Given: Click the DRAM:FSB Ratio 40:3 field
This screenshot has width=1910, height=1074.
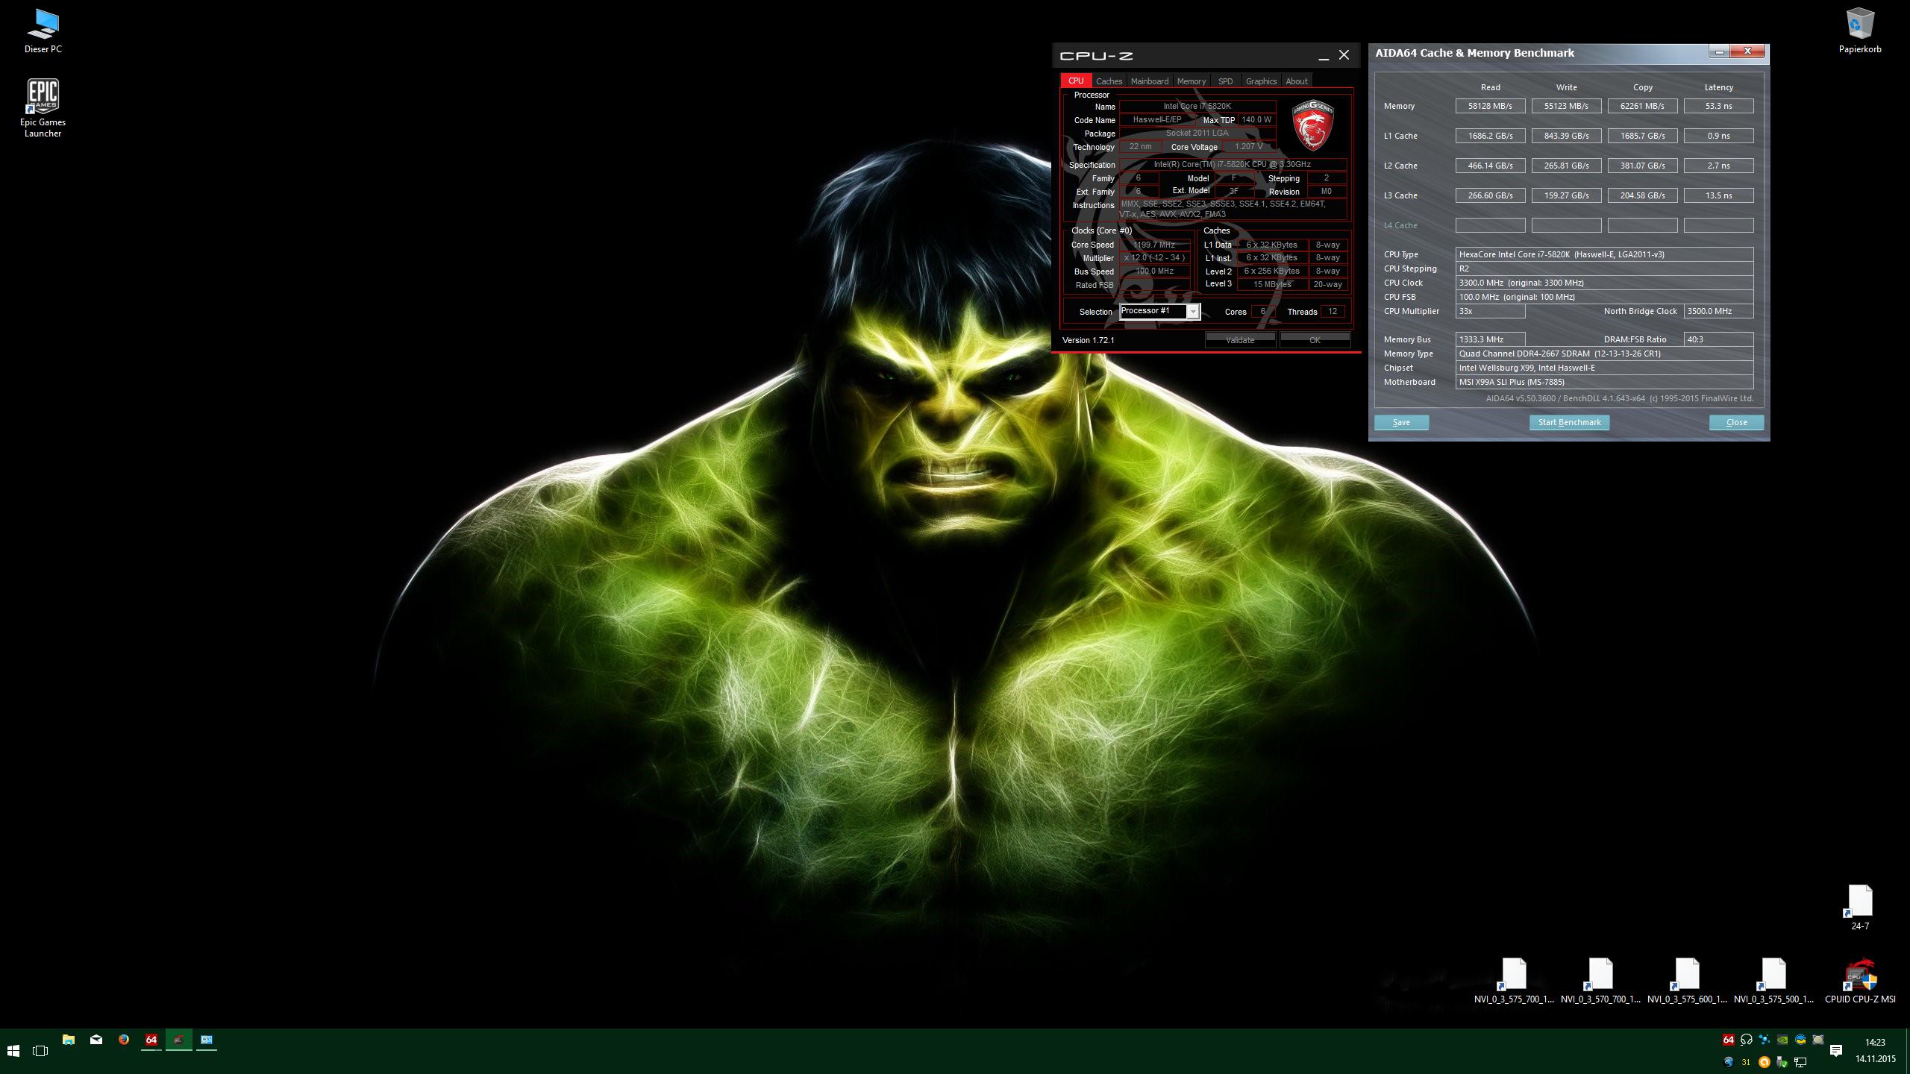Looking at the screenshot, I should 1718,339.
